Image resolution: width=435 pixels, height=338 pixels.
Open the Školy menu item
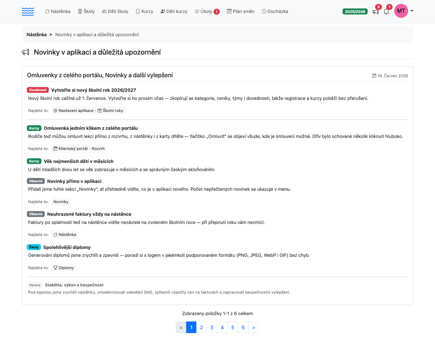(86, 11)
